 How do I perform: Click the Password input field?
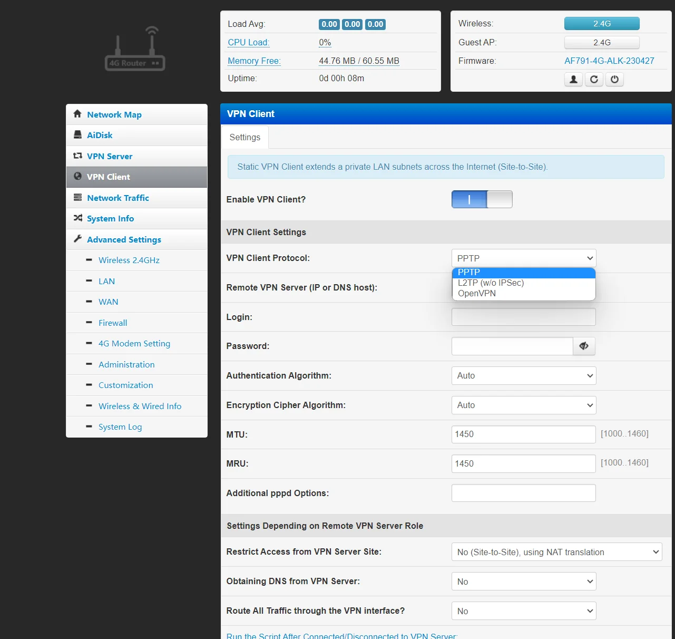point(512,346)
